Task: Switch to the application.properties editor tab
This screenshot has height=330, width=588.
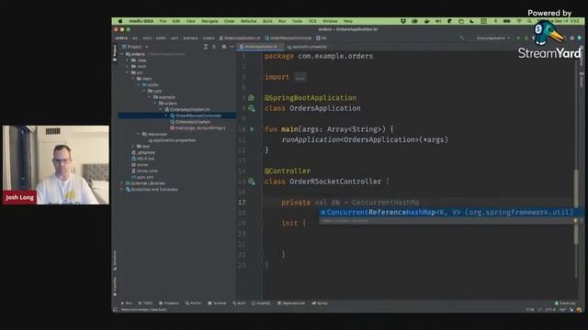Action: coord(307,47)
